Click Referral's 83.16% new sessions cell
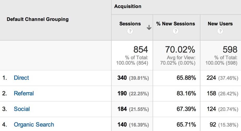Screen dimensions: 241x131 click(x=186, y=93)
